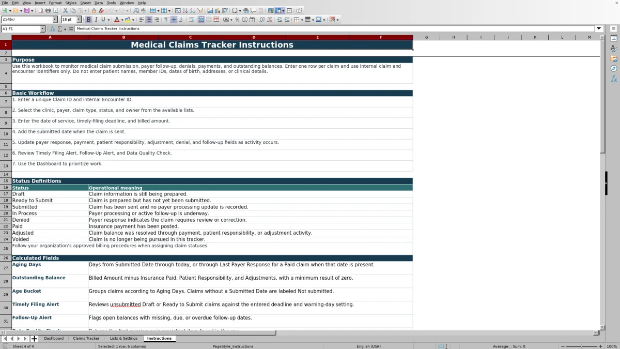Open the File menu
The height and width of the screenshot is (349, 620).
point(5,3)
